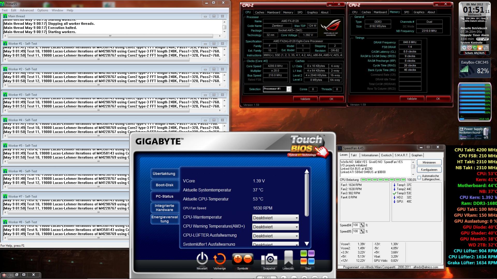
Task: Click the green checkmark beside Temp3 in SpeedFan
Action: click(394, 193)
